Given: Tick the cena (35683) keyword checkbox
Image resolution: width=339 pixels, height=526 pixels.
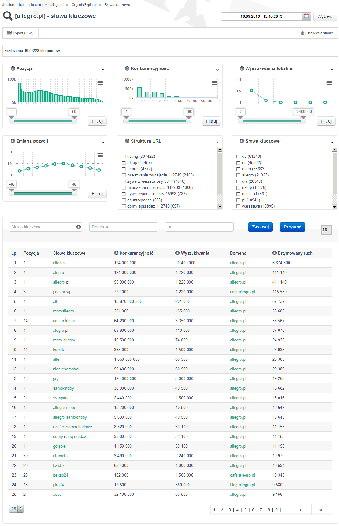Looking at the screenshot, I should (238, 169).
